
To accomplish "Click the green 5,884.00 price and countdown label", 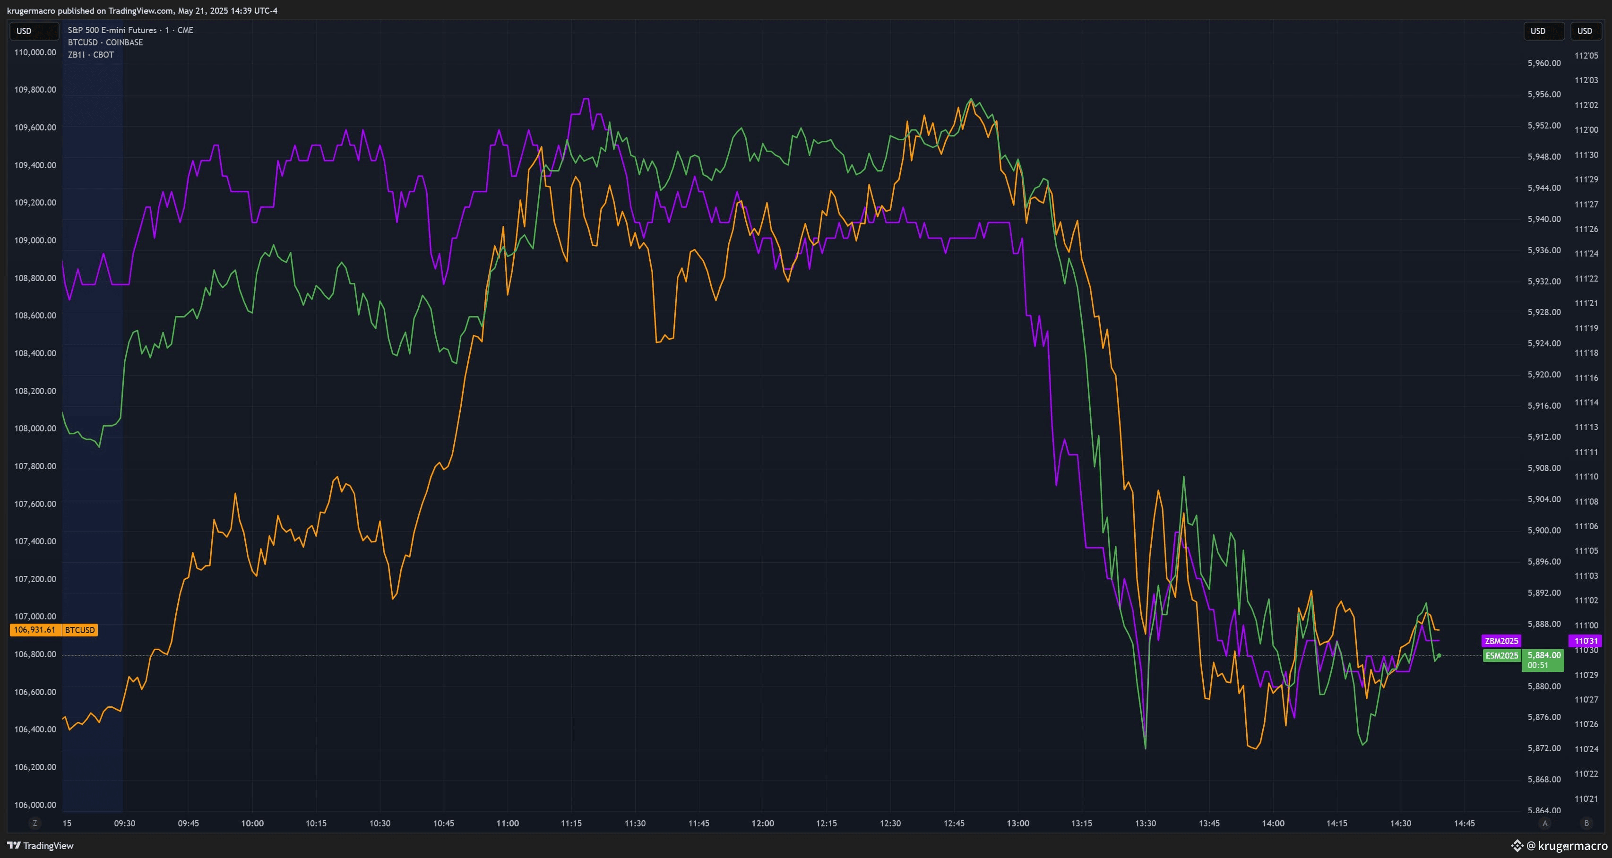I will 1543,660.
